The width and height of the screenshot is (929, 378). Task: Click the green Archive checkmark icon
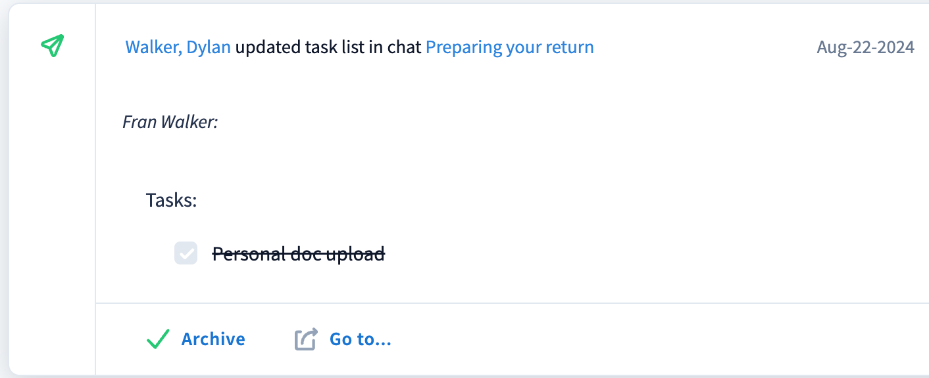[158, 339]
